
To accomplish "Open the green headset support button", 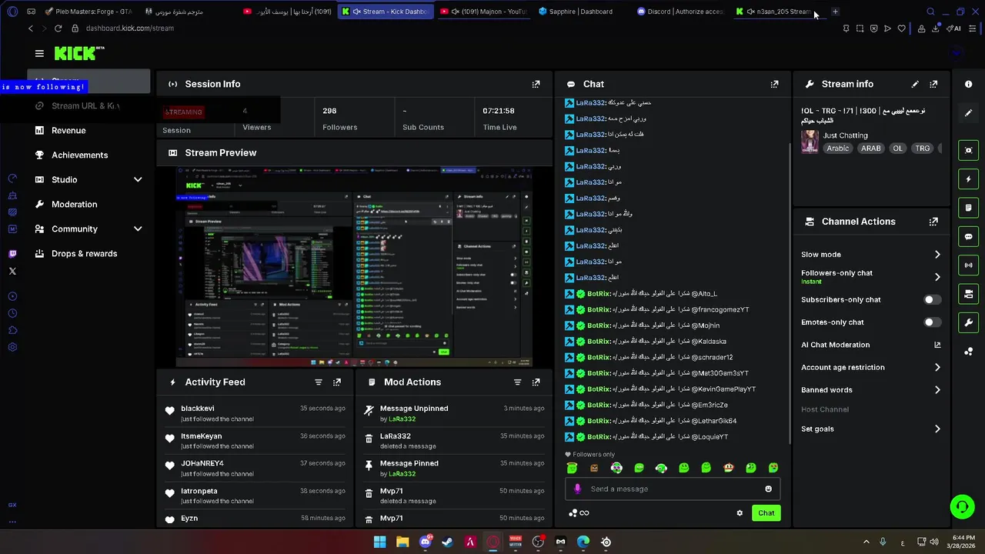I will click(x=962, y=506).
